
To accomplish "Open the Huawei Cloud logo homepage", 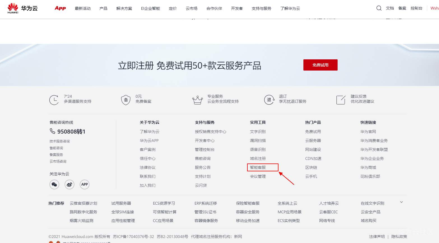I will tap(22, 8).
